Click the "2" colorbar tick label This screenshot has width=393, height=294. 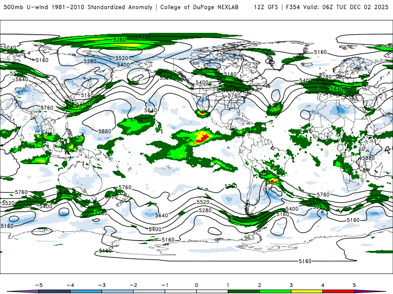tap(260, 285)
